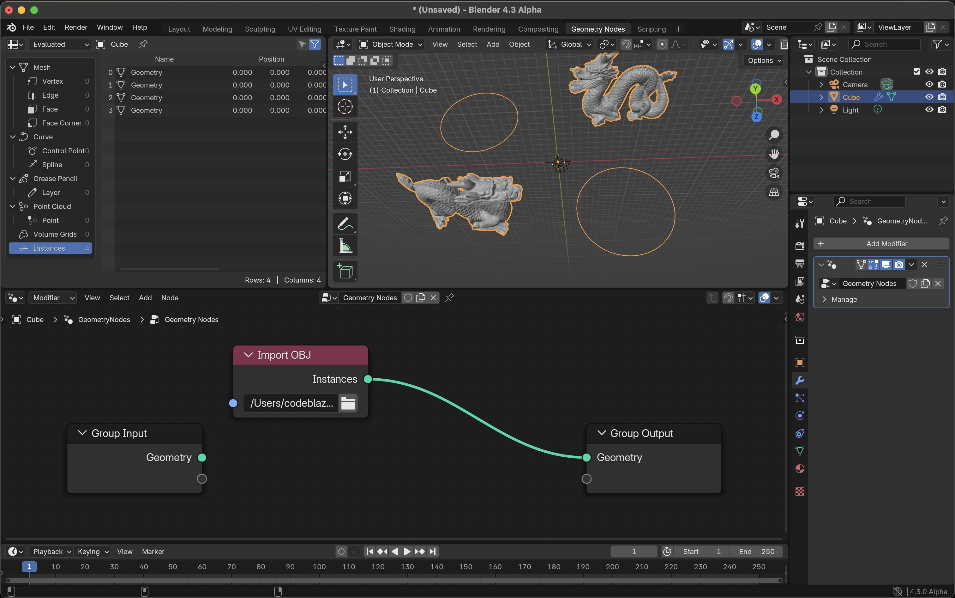Open the Object Mode dropdown
955x598 pixels.
[391, 44]
